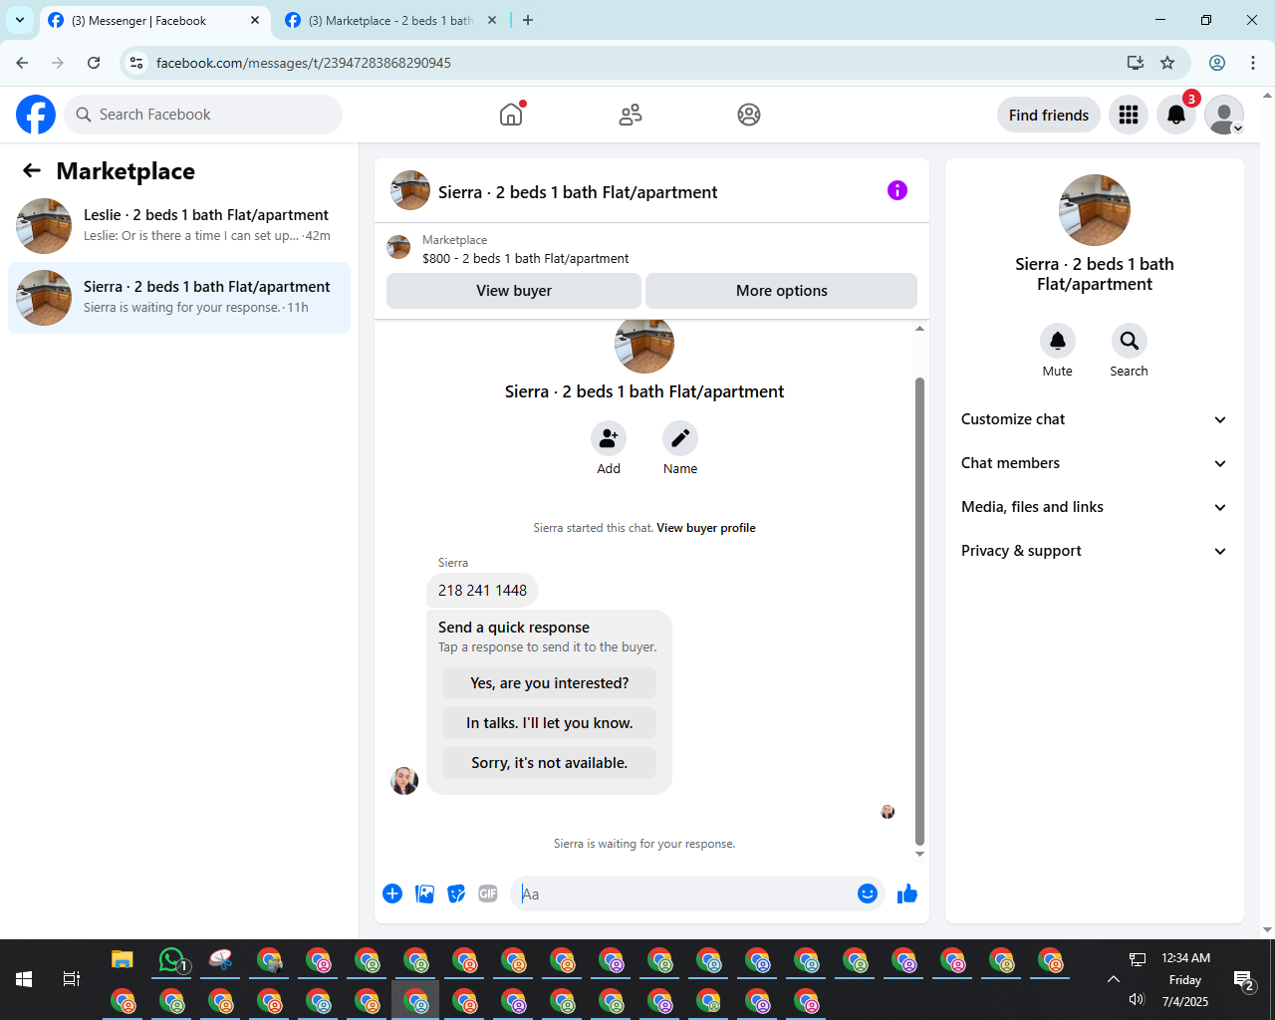Expand the Customize chat section
Viewport: 1275px width, 1020px height.
1095,419
